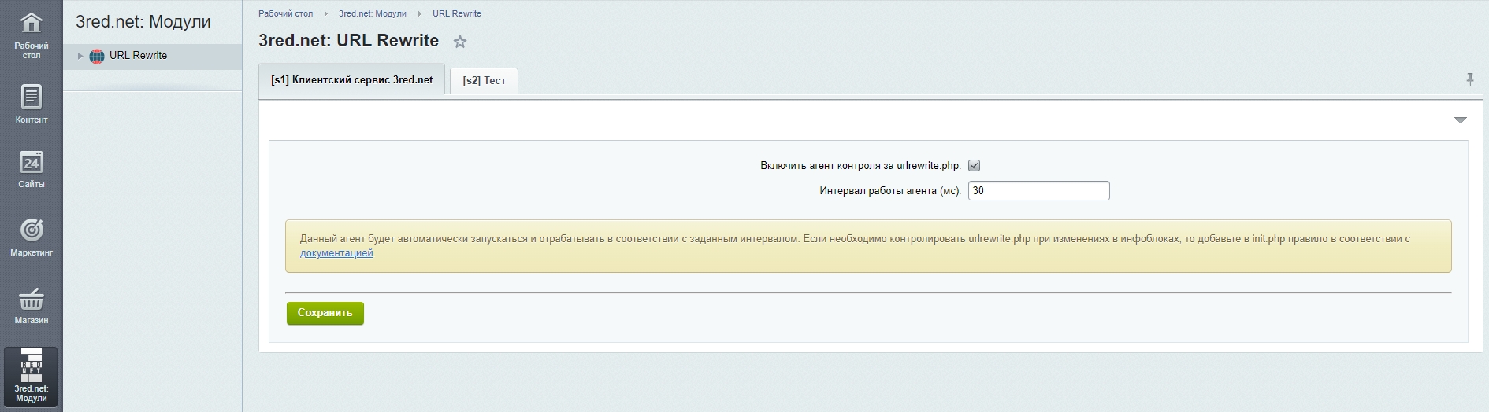Select URL Rewrite item in module tree
This screenshot has width=1489, height=412.
point(138,56)
